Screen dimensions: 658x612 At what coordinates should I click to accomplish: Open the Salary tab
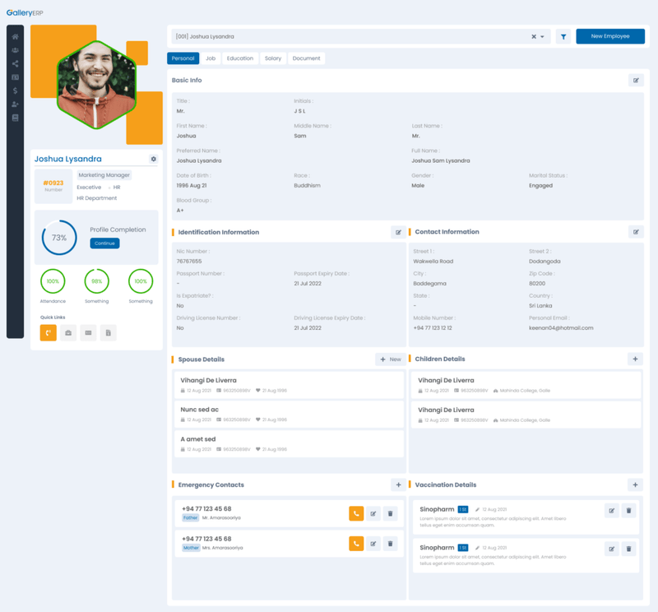coord(273,58)
